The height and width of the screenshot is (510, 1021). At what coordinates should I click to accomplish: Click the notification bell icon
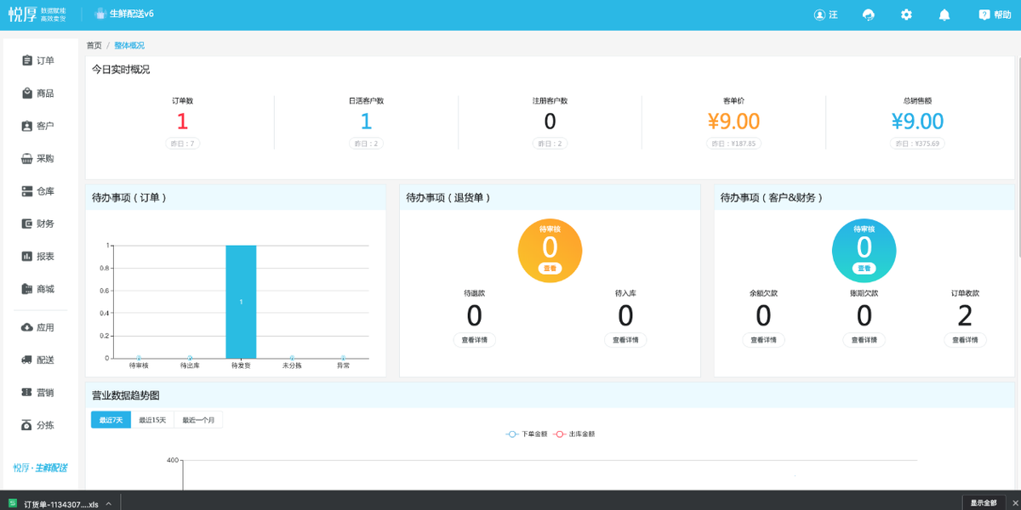[x=944, y=14]
